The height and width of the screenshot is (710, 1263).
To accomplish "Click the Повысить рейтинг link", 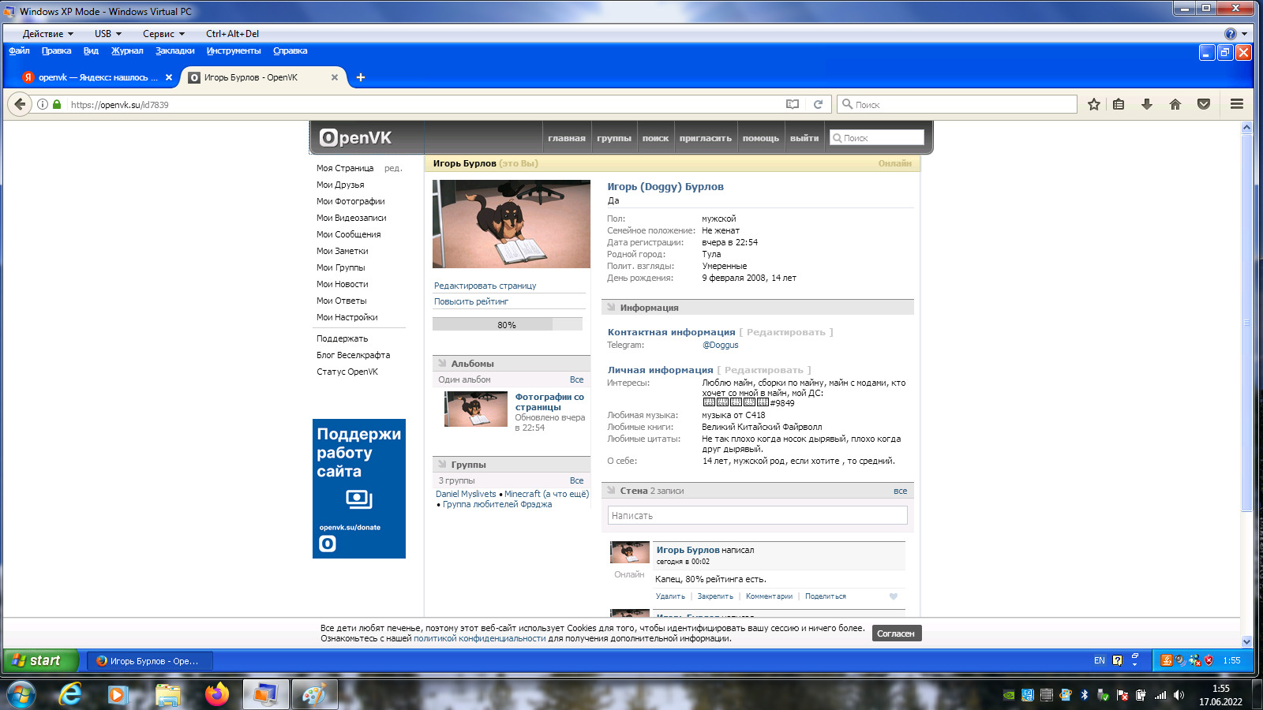I will tap(471, 301).
